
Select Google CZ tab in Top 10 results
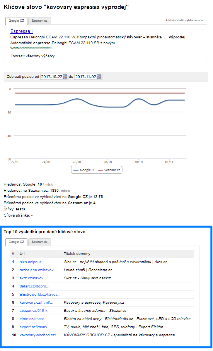tap(16, 242)
